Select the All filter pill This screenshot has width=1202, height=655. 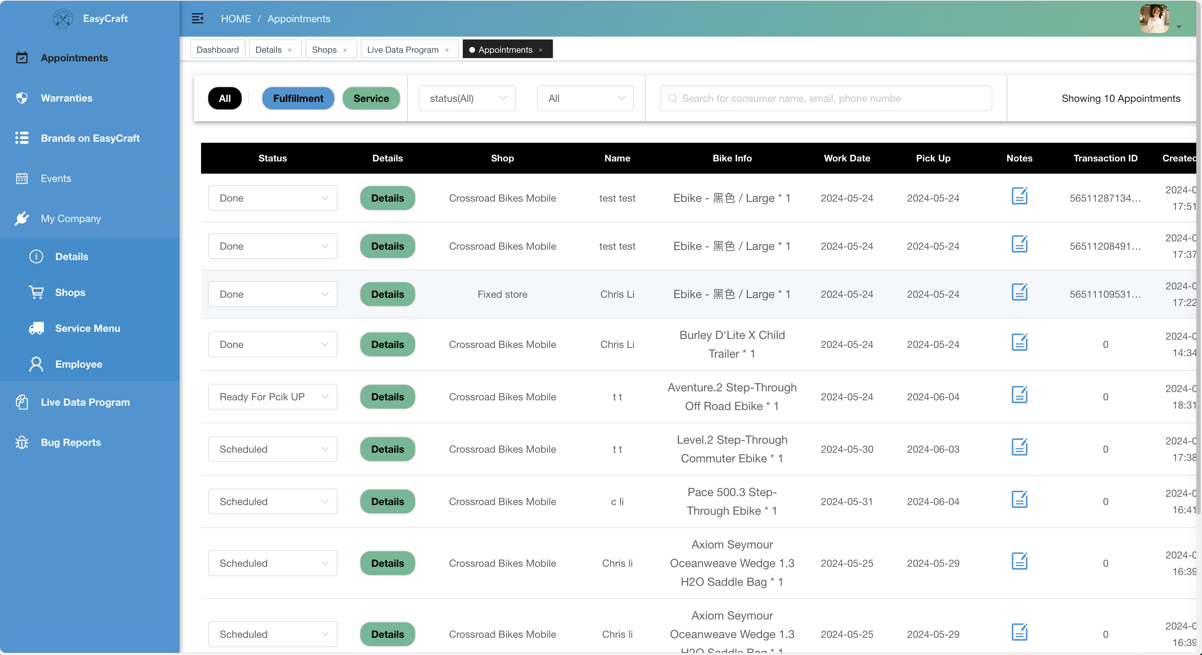click(224, 98)
